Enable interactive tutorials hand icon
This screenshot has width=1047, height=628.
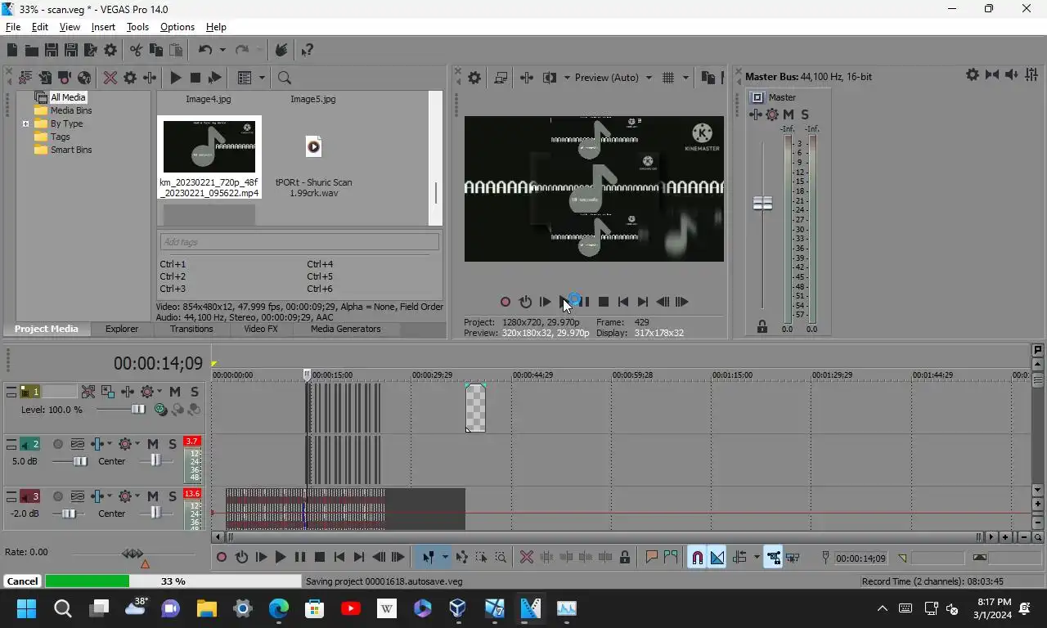tap(281, 50)
